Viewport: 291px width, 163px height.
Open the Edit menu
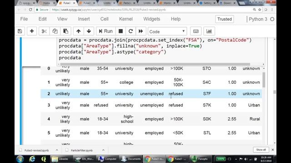click(42, 19)
